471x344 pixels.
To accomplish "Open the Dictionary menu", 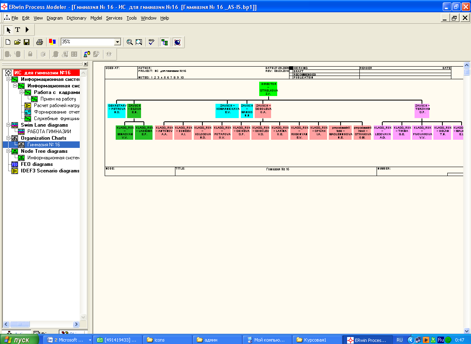I will coord(76,18).
